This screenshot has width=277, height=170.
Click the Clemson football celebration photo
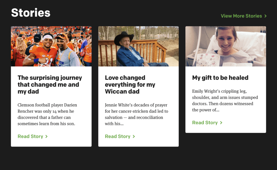51,46
